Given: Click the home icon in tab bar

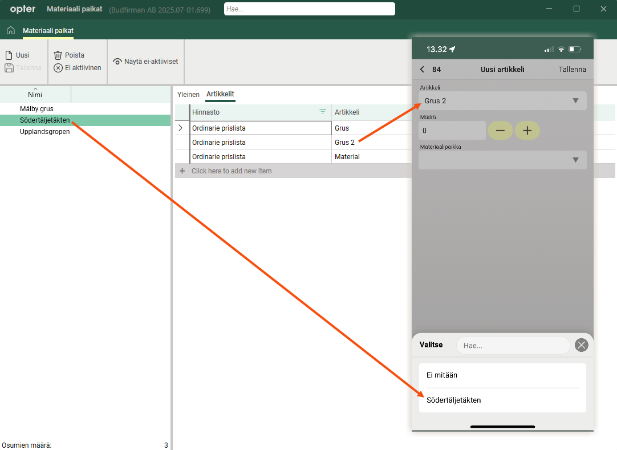Looking at the screenshot, I should pos(10,30).
